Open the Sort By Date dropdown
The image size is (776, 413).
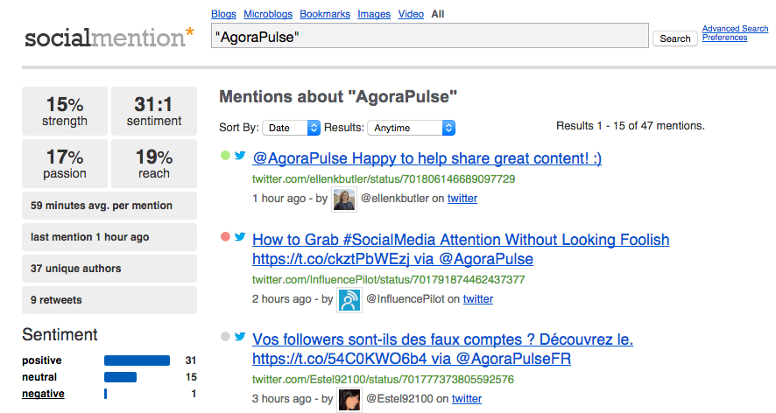[292, 128]
